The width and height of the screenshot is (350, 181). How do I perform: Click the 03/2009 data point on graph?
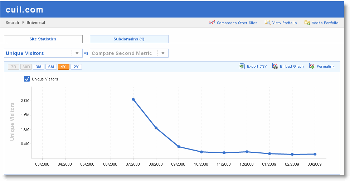tap(315, 154)
